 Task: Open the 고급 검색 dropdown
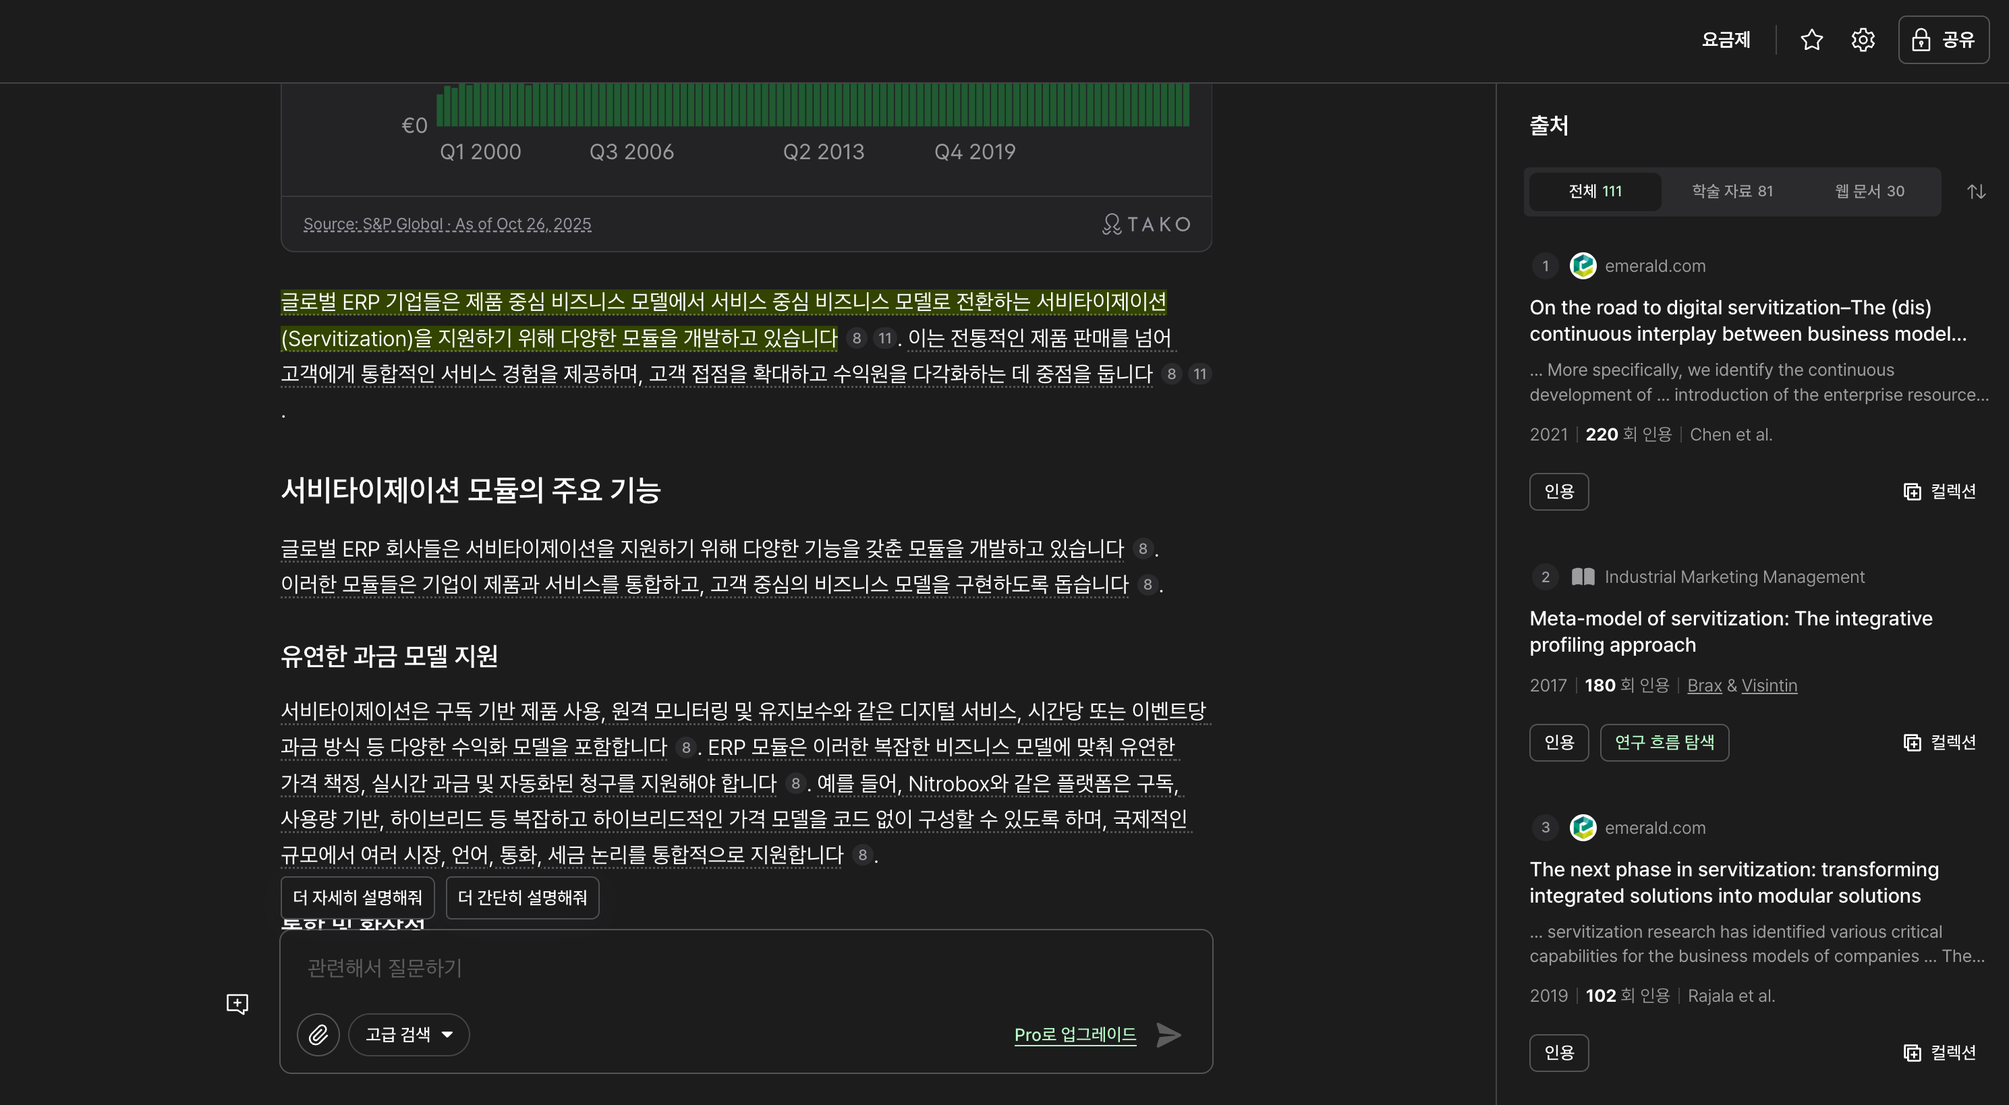[409, 1035]
